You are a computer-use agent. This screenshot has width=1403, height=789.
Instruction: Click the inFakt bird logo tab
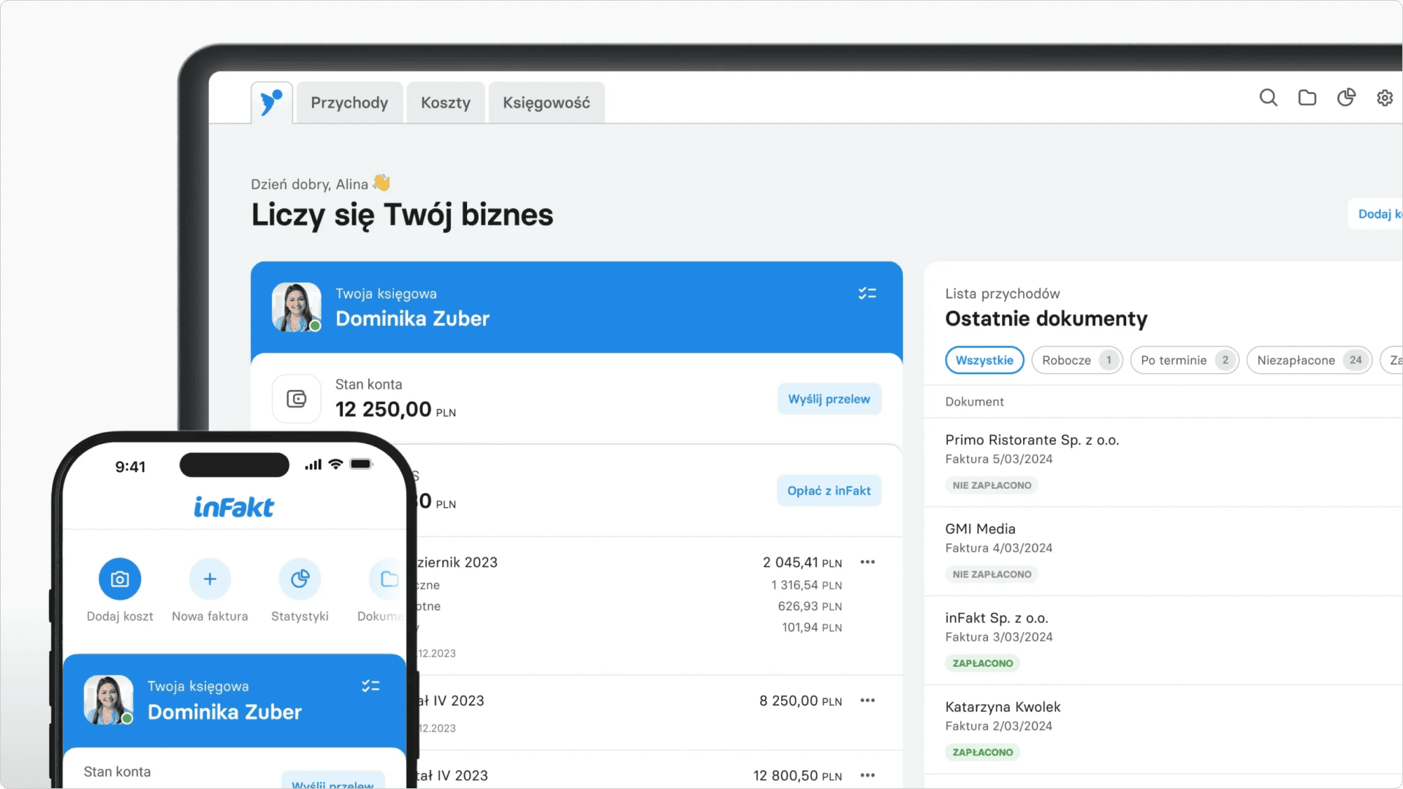click(272, 102)
